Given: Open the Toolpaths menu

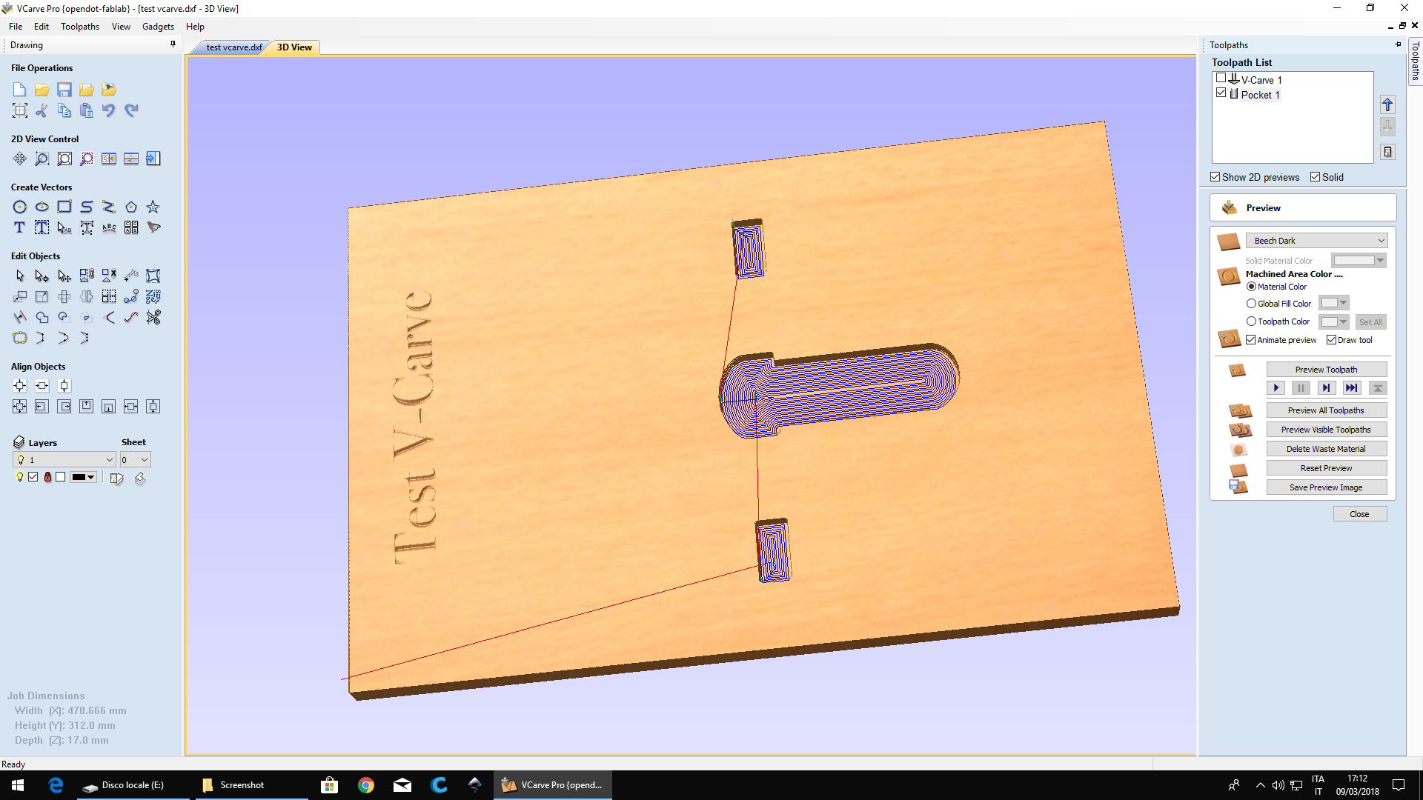Looking at the screenshot, I should click(80, 27).
